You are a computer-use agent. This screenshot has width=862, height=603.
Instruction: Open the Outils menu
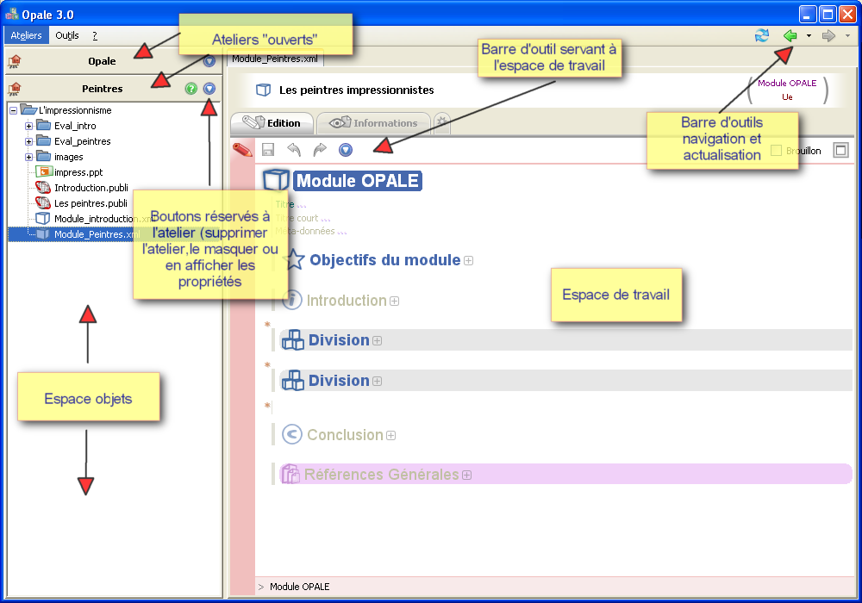(66, 35)
